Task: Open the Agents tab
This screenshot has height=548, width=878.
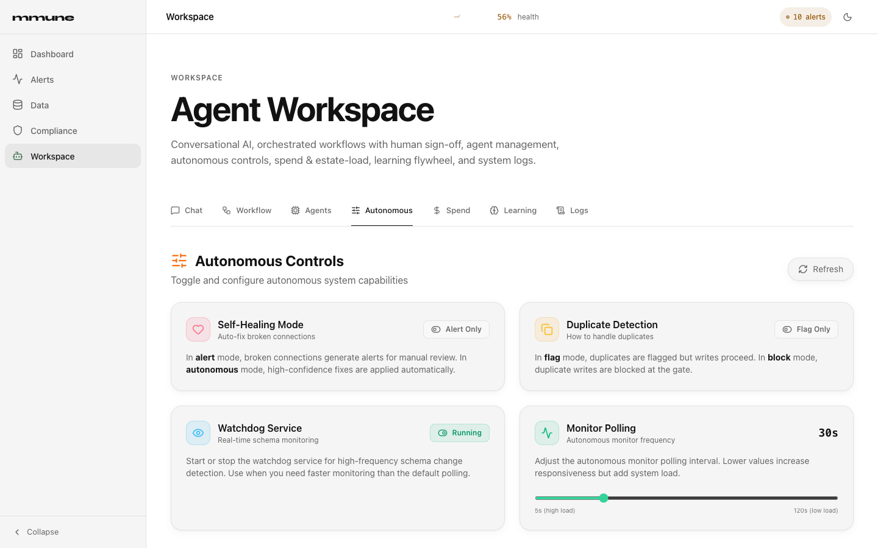Action: pos(311,211)
